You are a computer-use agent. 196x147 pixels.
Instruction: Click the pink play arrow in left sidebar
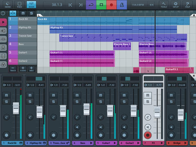3,22
